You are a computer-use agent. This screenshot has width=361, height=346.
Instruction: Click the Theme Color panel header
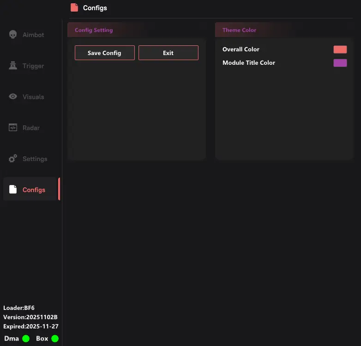tap(239, 30)
